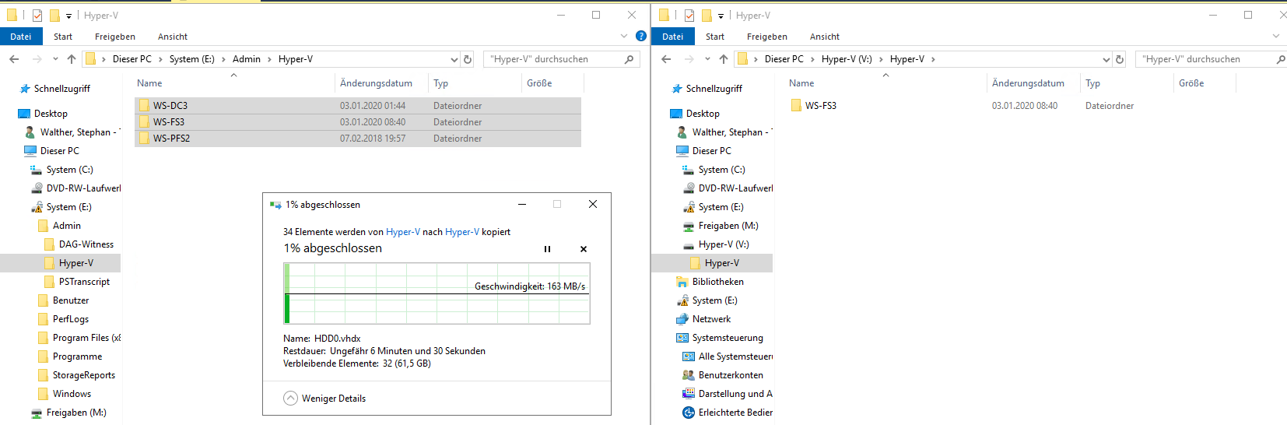
Task: Go back in right Explorer window
Action: tap(666, 59)
